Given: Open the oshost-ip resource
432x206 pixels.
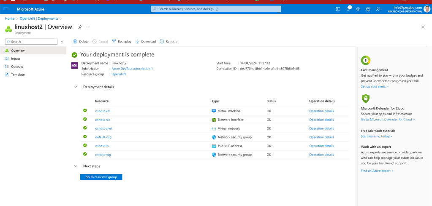Looking at the screenshot, I should (102, 146).
